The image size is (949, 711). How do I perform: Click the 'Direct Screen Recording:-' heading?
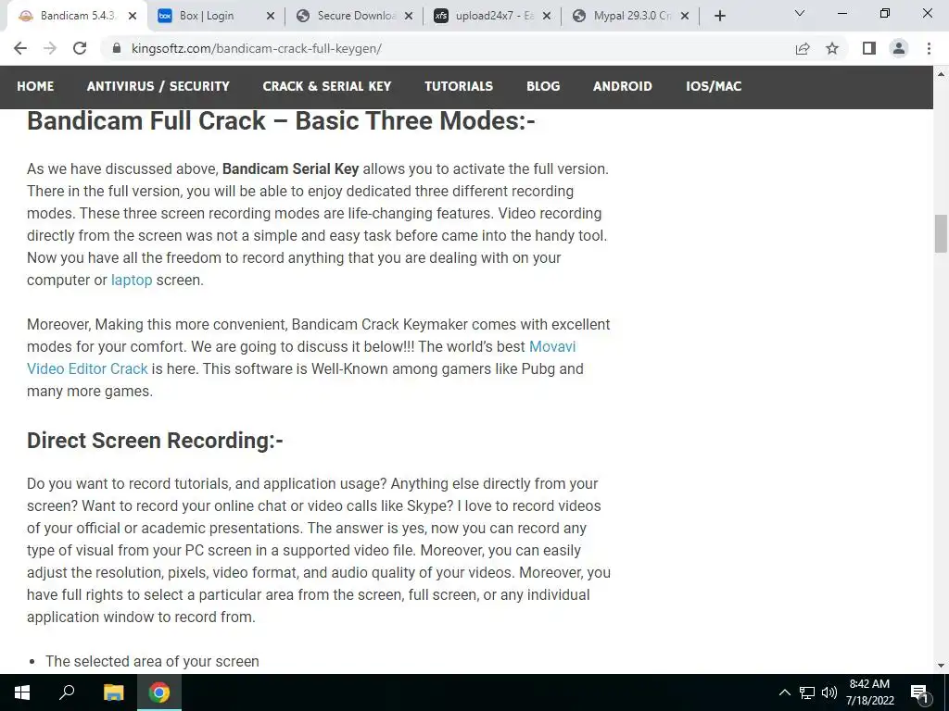155,441
